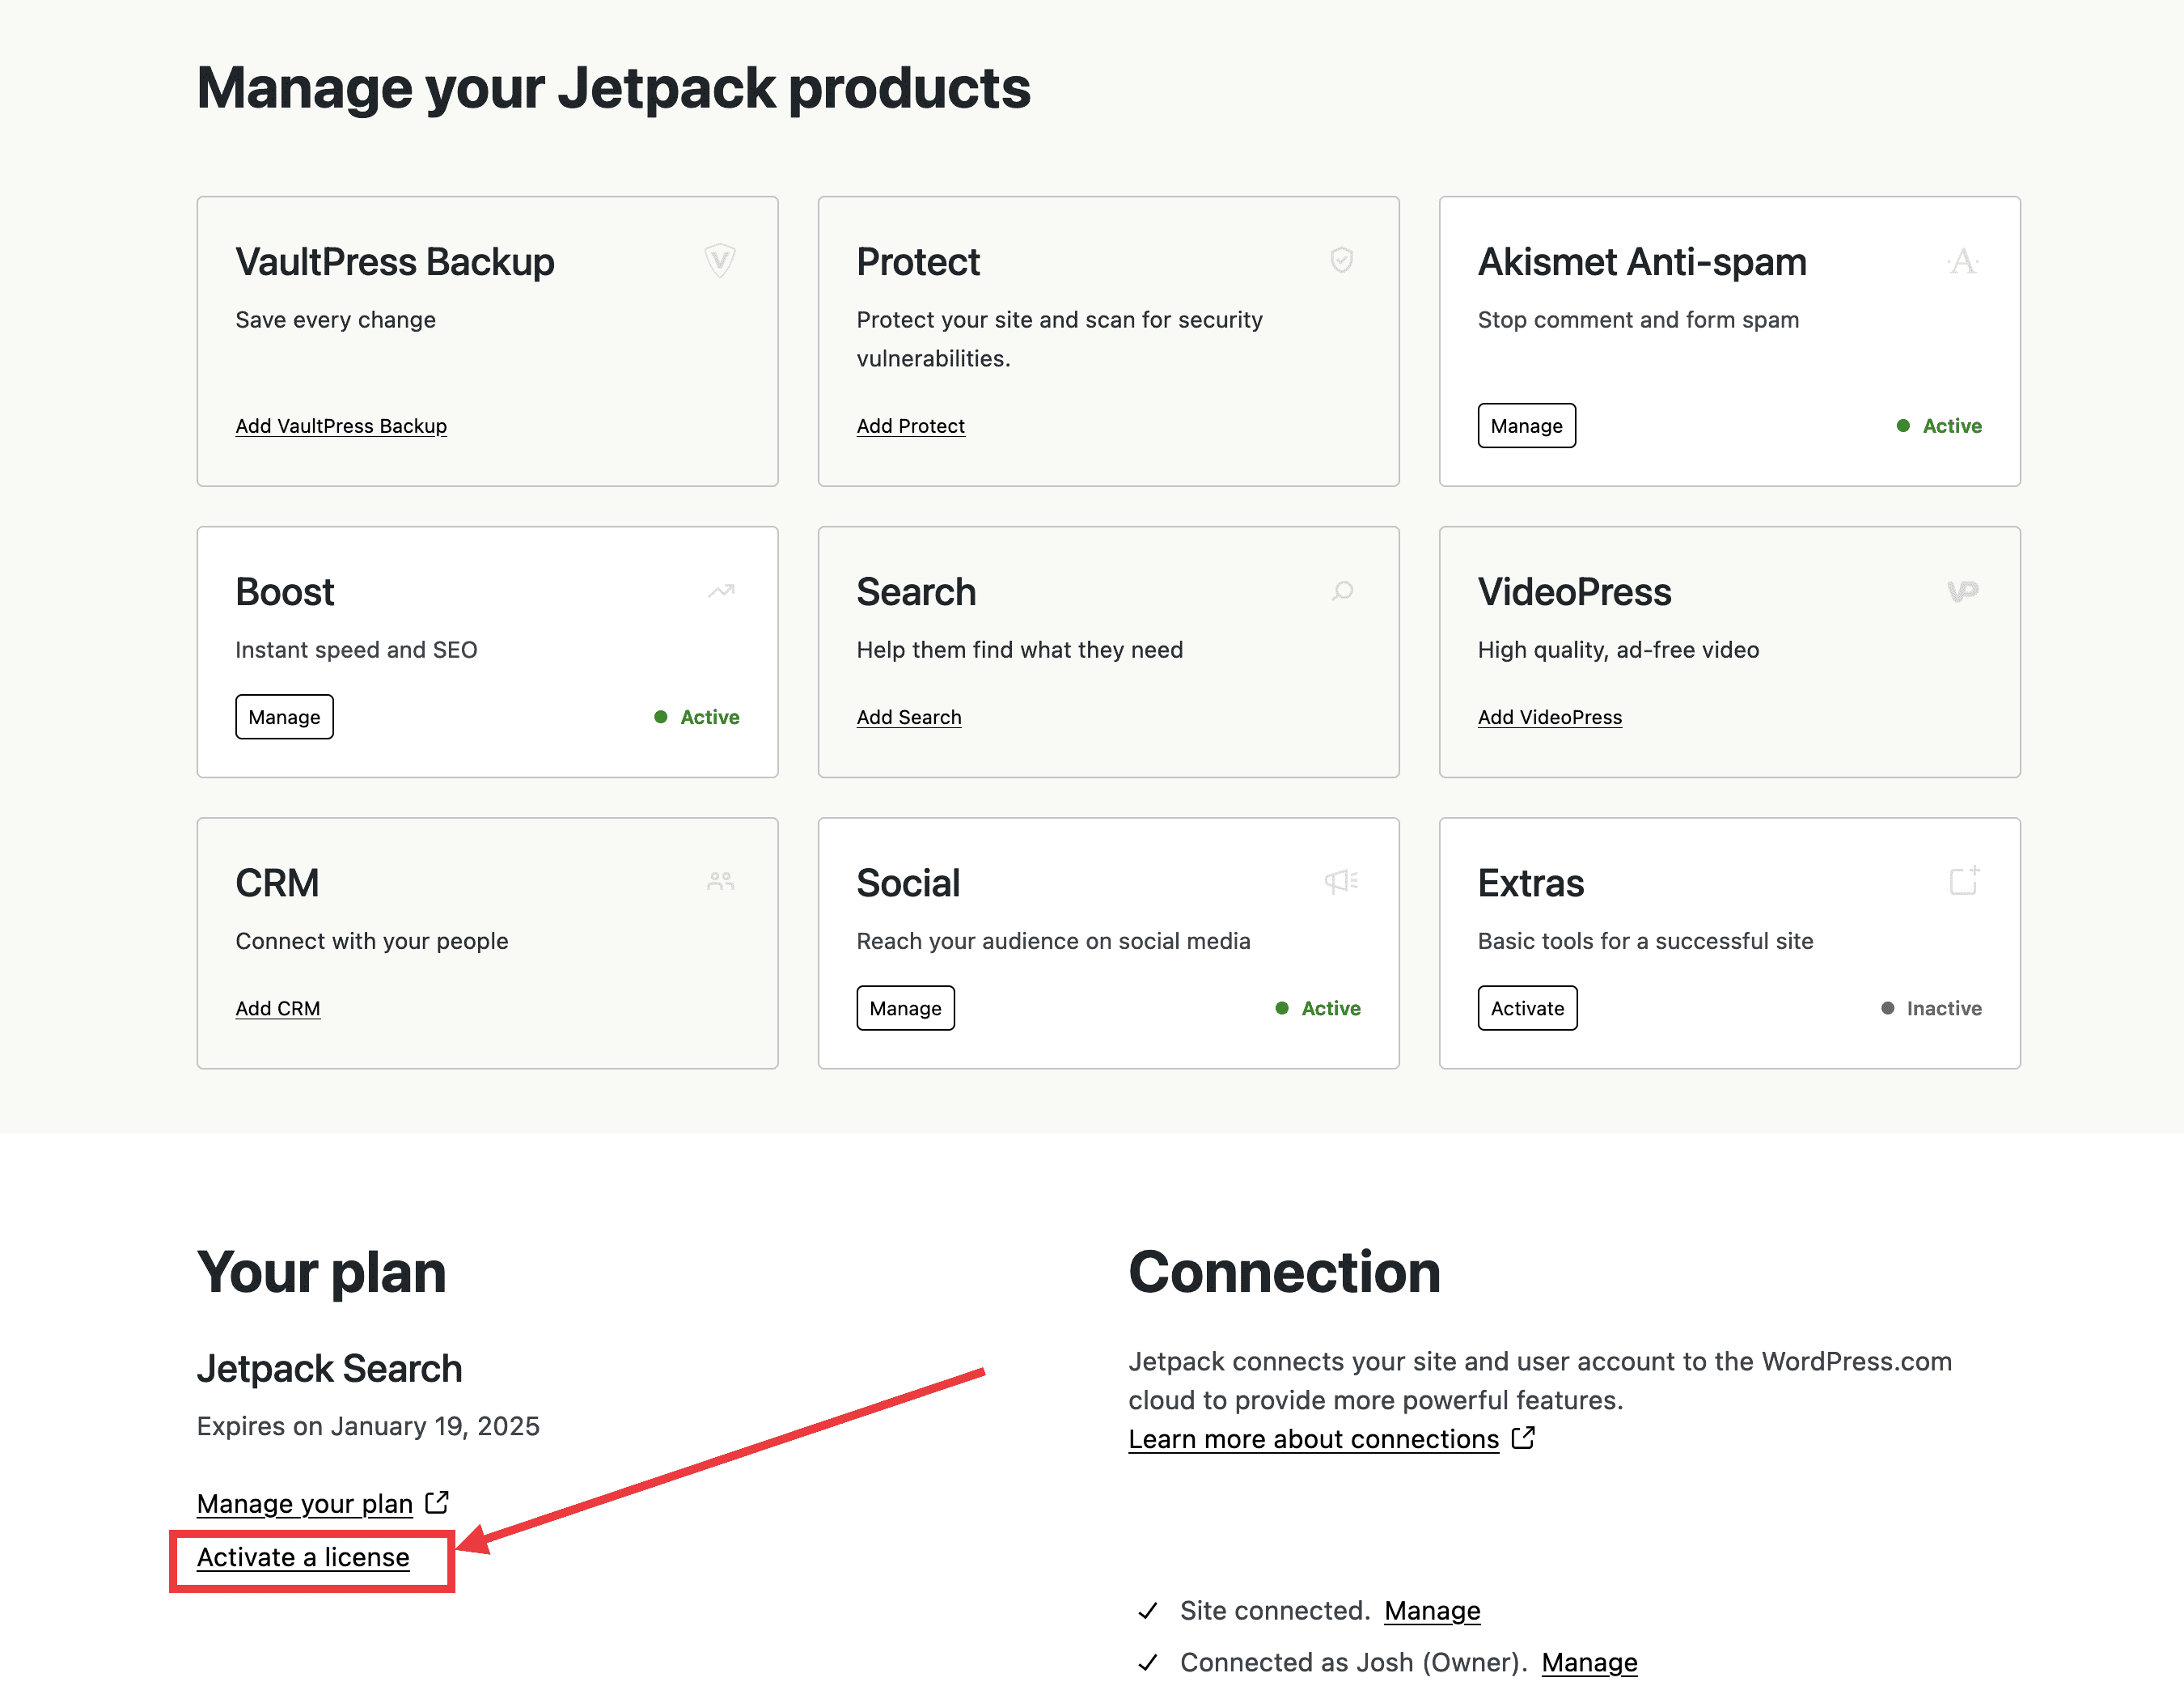Click the Boost card title
The height and width of the screenshot is (1707, 2184).
click(x=284, y=592)
